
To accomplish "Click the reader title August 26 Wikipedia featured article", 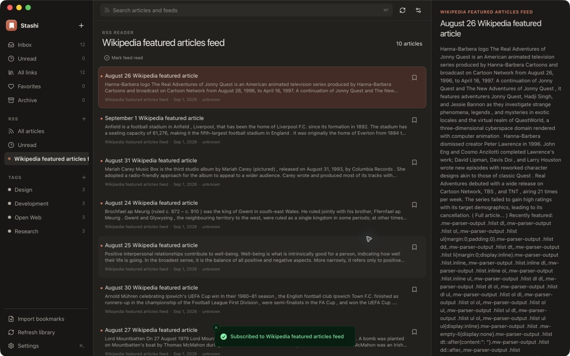I will coord(491,28).
